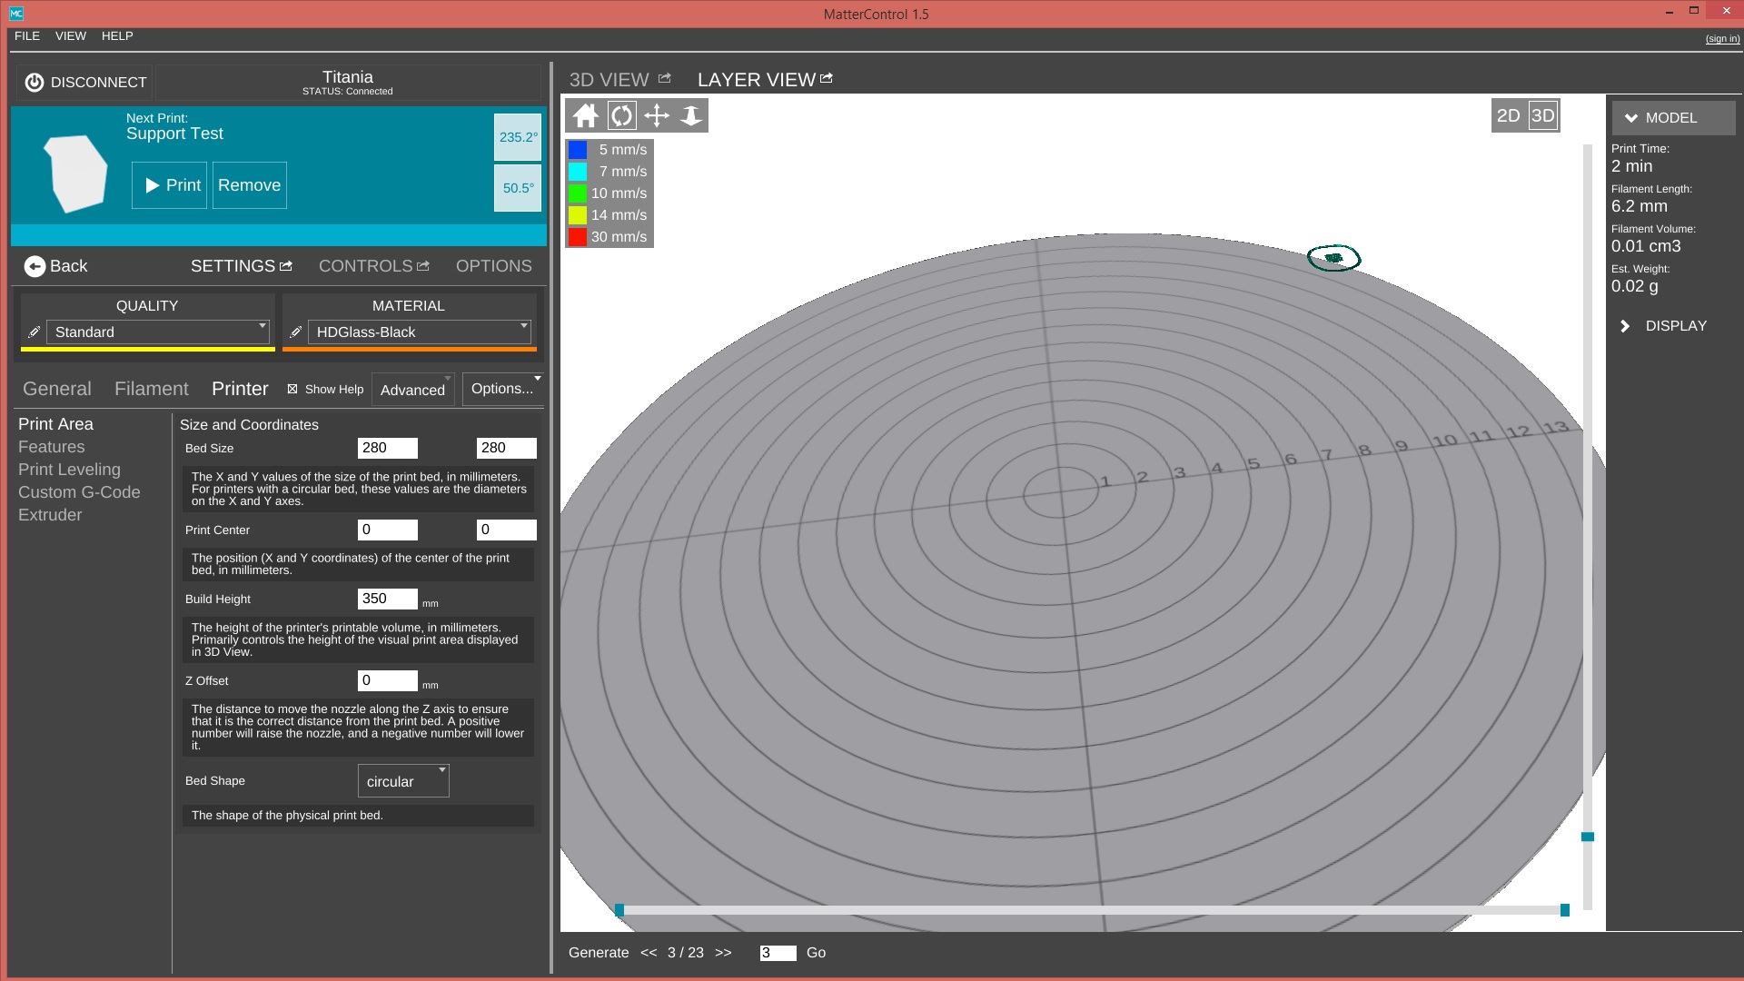Viewport: 1744px width, 981px height.
Task: Open the Bed Shape circular dropdown
Action: (x=403, y=781)
